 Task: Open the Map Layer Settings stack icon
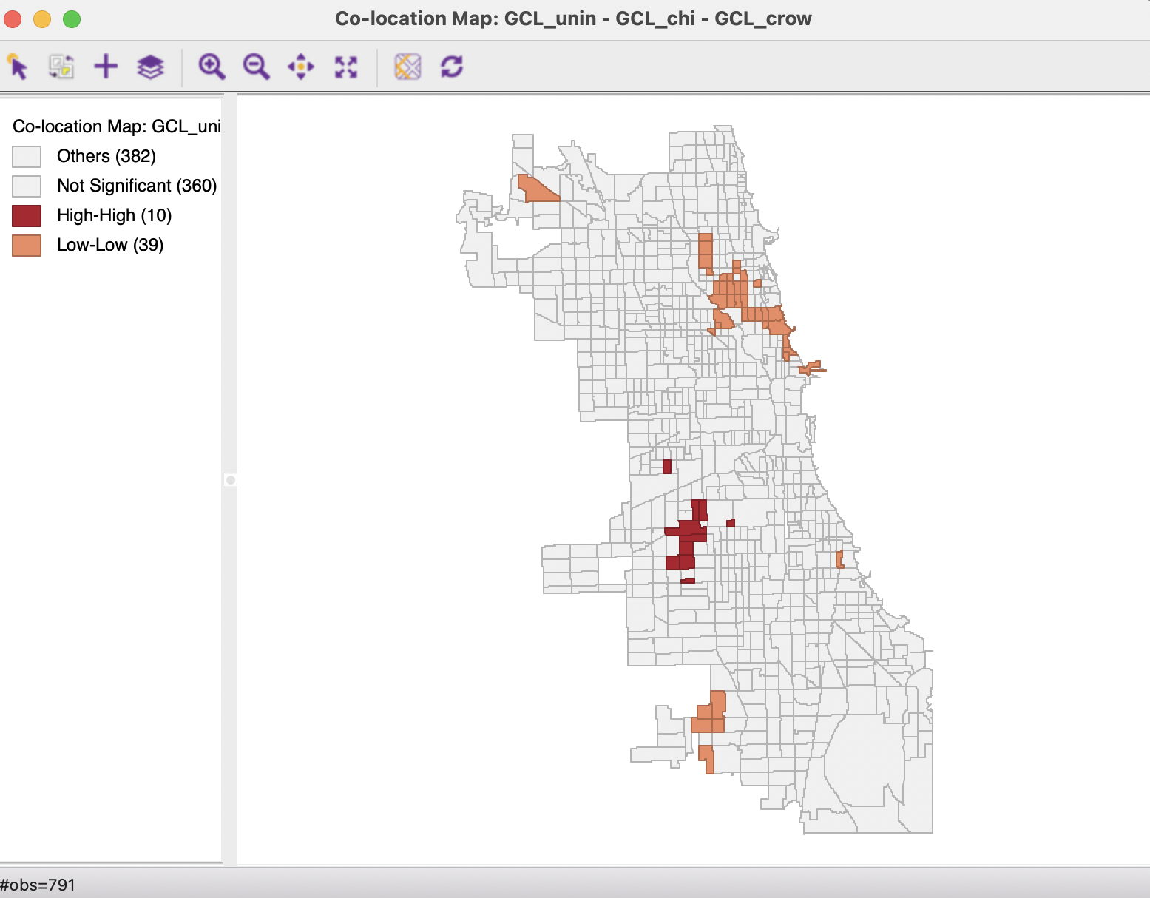pyautogui.click(x=150, y=67)
